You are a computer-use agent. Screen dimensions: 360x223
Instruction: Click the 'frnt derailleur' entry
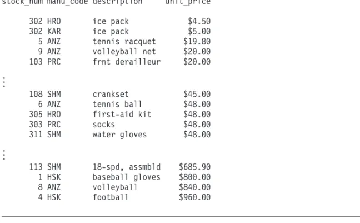pos(127,62)
